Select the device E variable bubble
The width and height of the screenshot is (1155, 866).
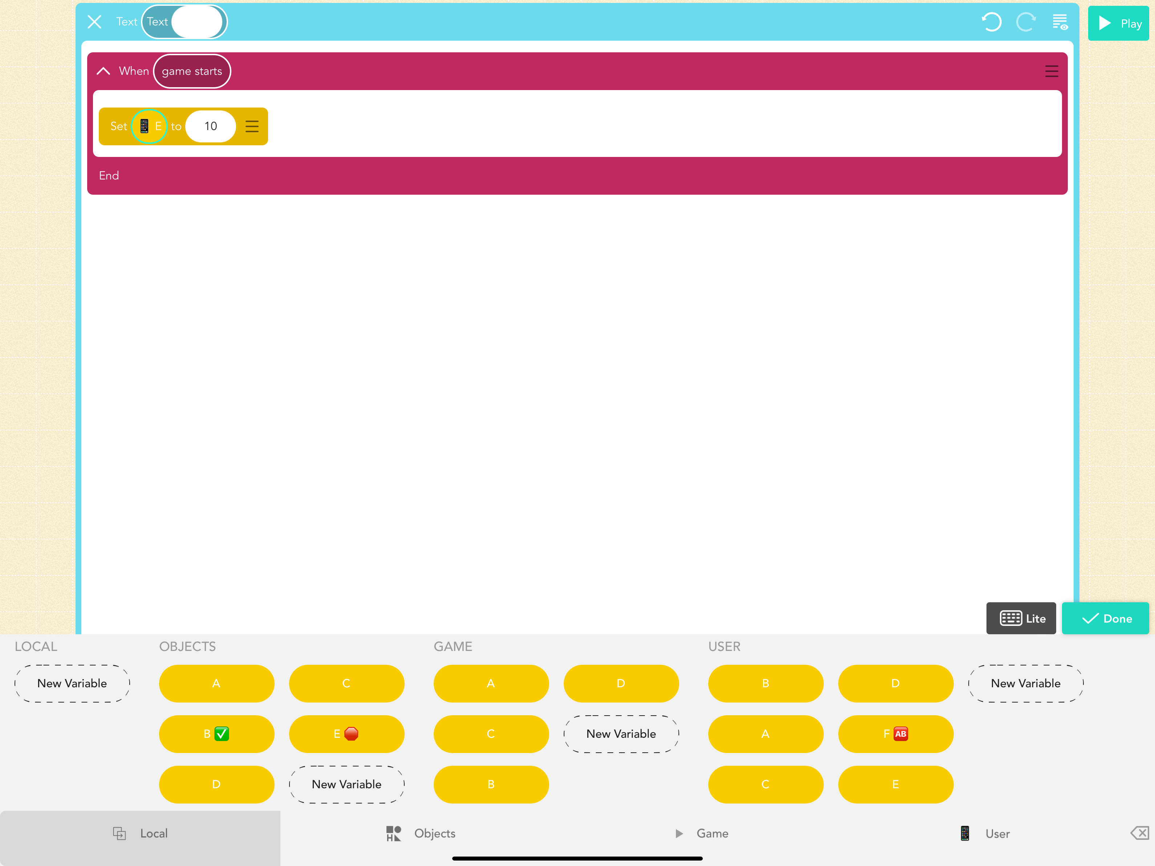point(149,126)
